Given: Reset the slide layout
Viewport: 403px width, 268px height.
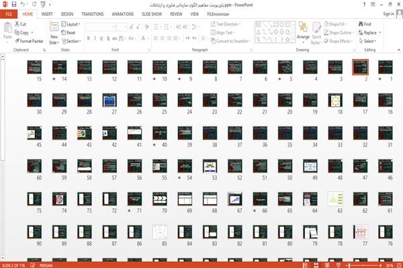Looking at the screenshot, I should click(x=69, y=33).
